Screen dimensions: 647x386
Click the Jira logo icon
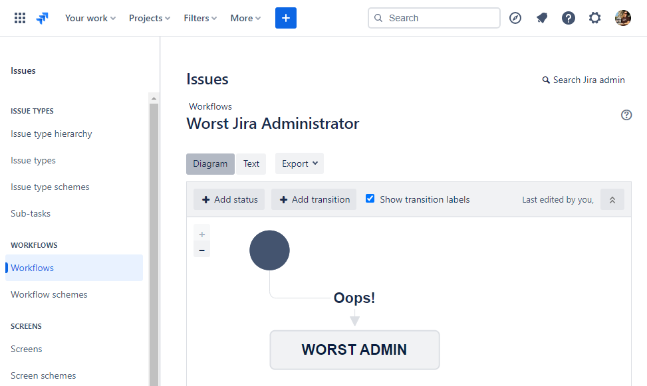(x=42, y=18)
